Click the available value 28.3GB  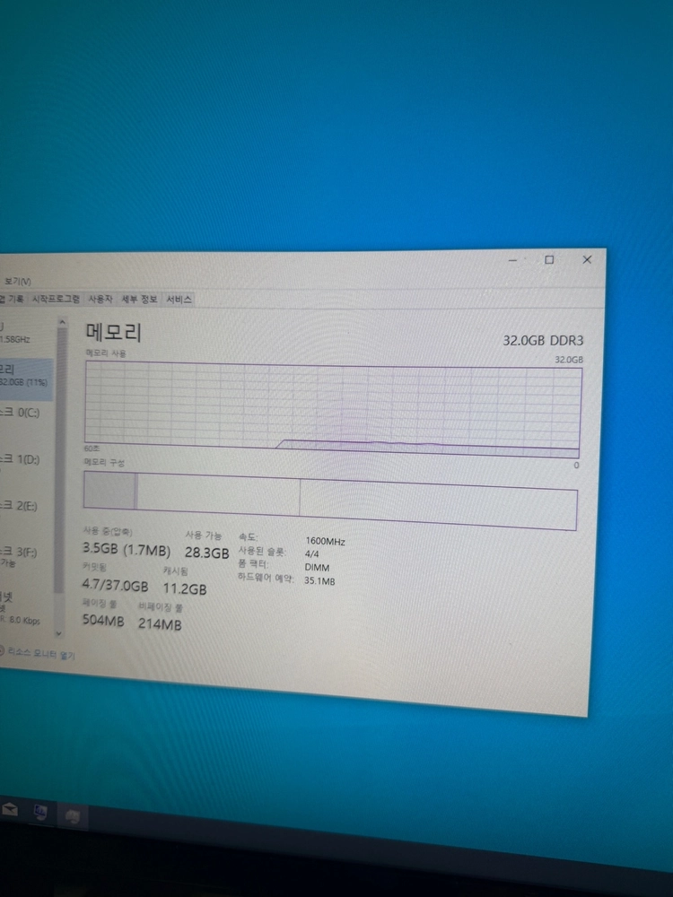(x=206, y=553)
